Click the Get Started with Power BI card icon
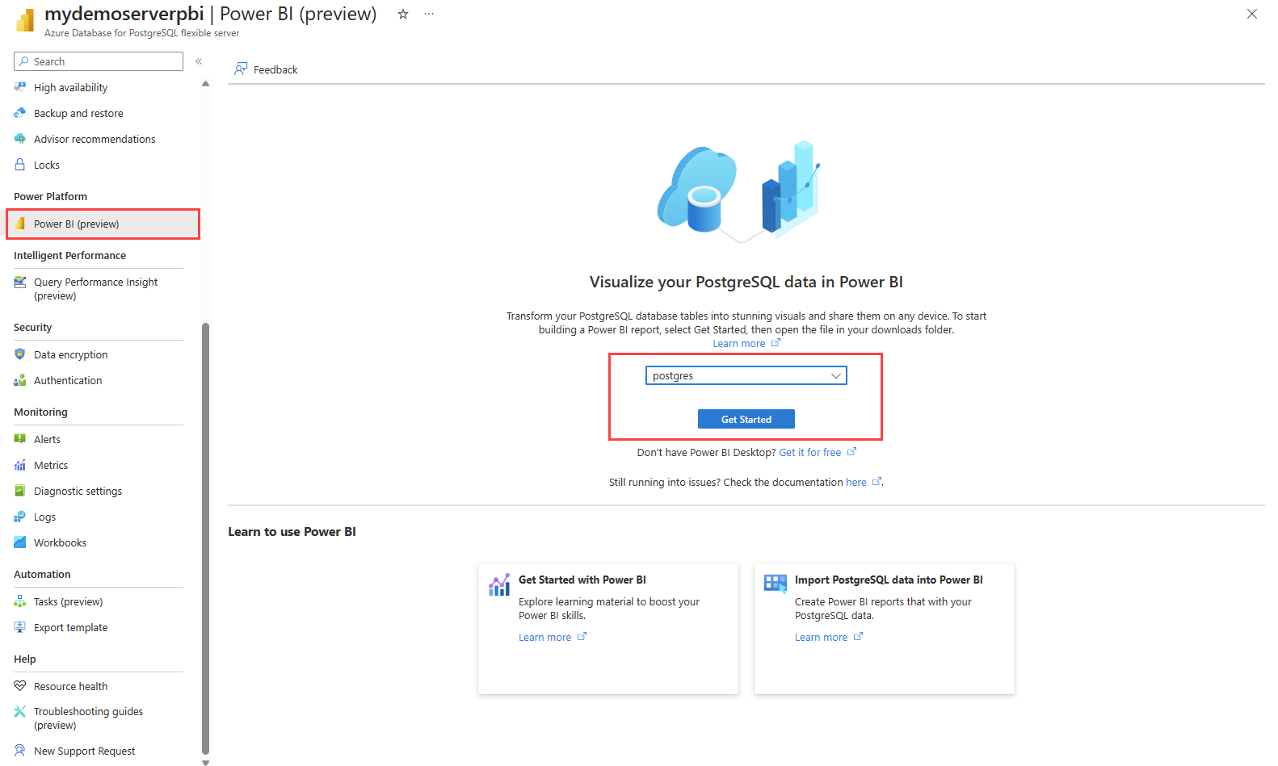Screen dimensions: 1278x766 [x=499, y=584]
